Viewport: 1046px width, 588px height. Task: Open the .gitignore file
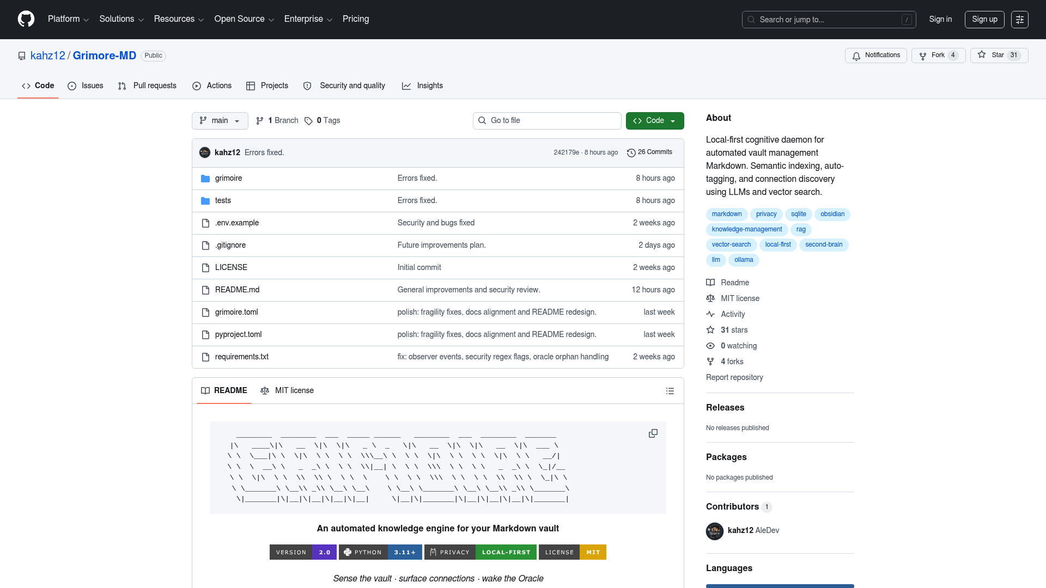tap(230, 245)
